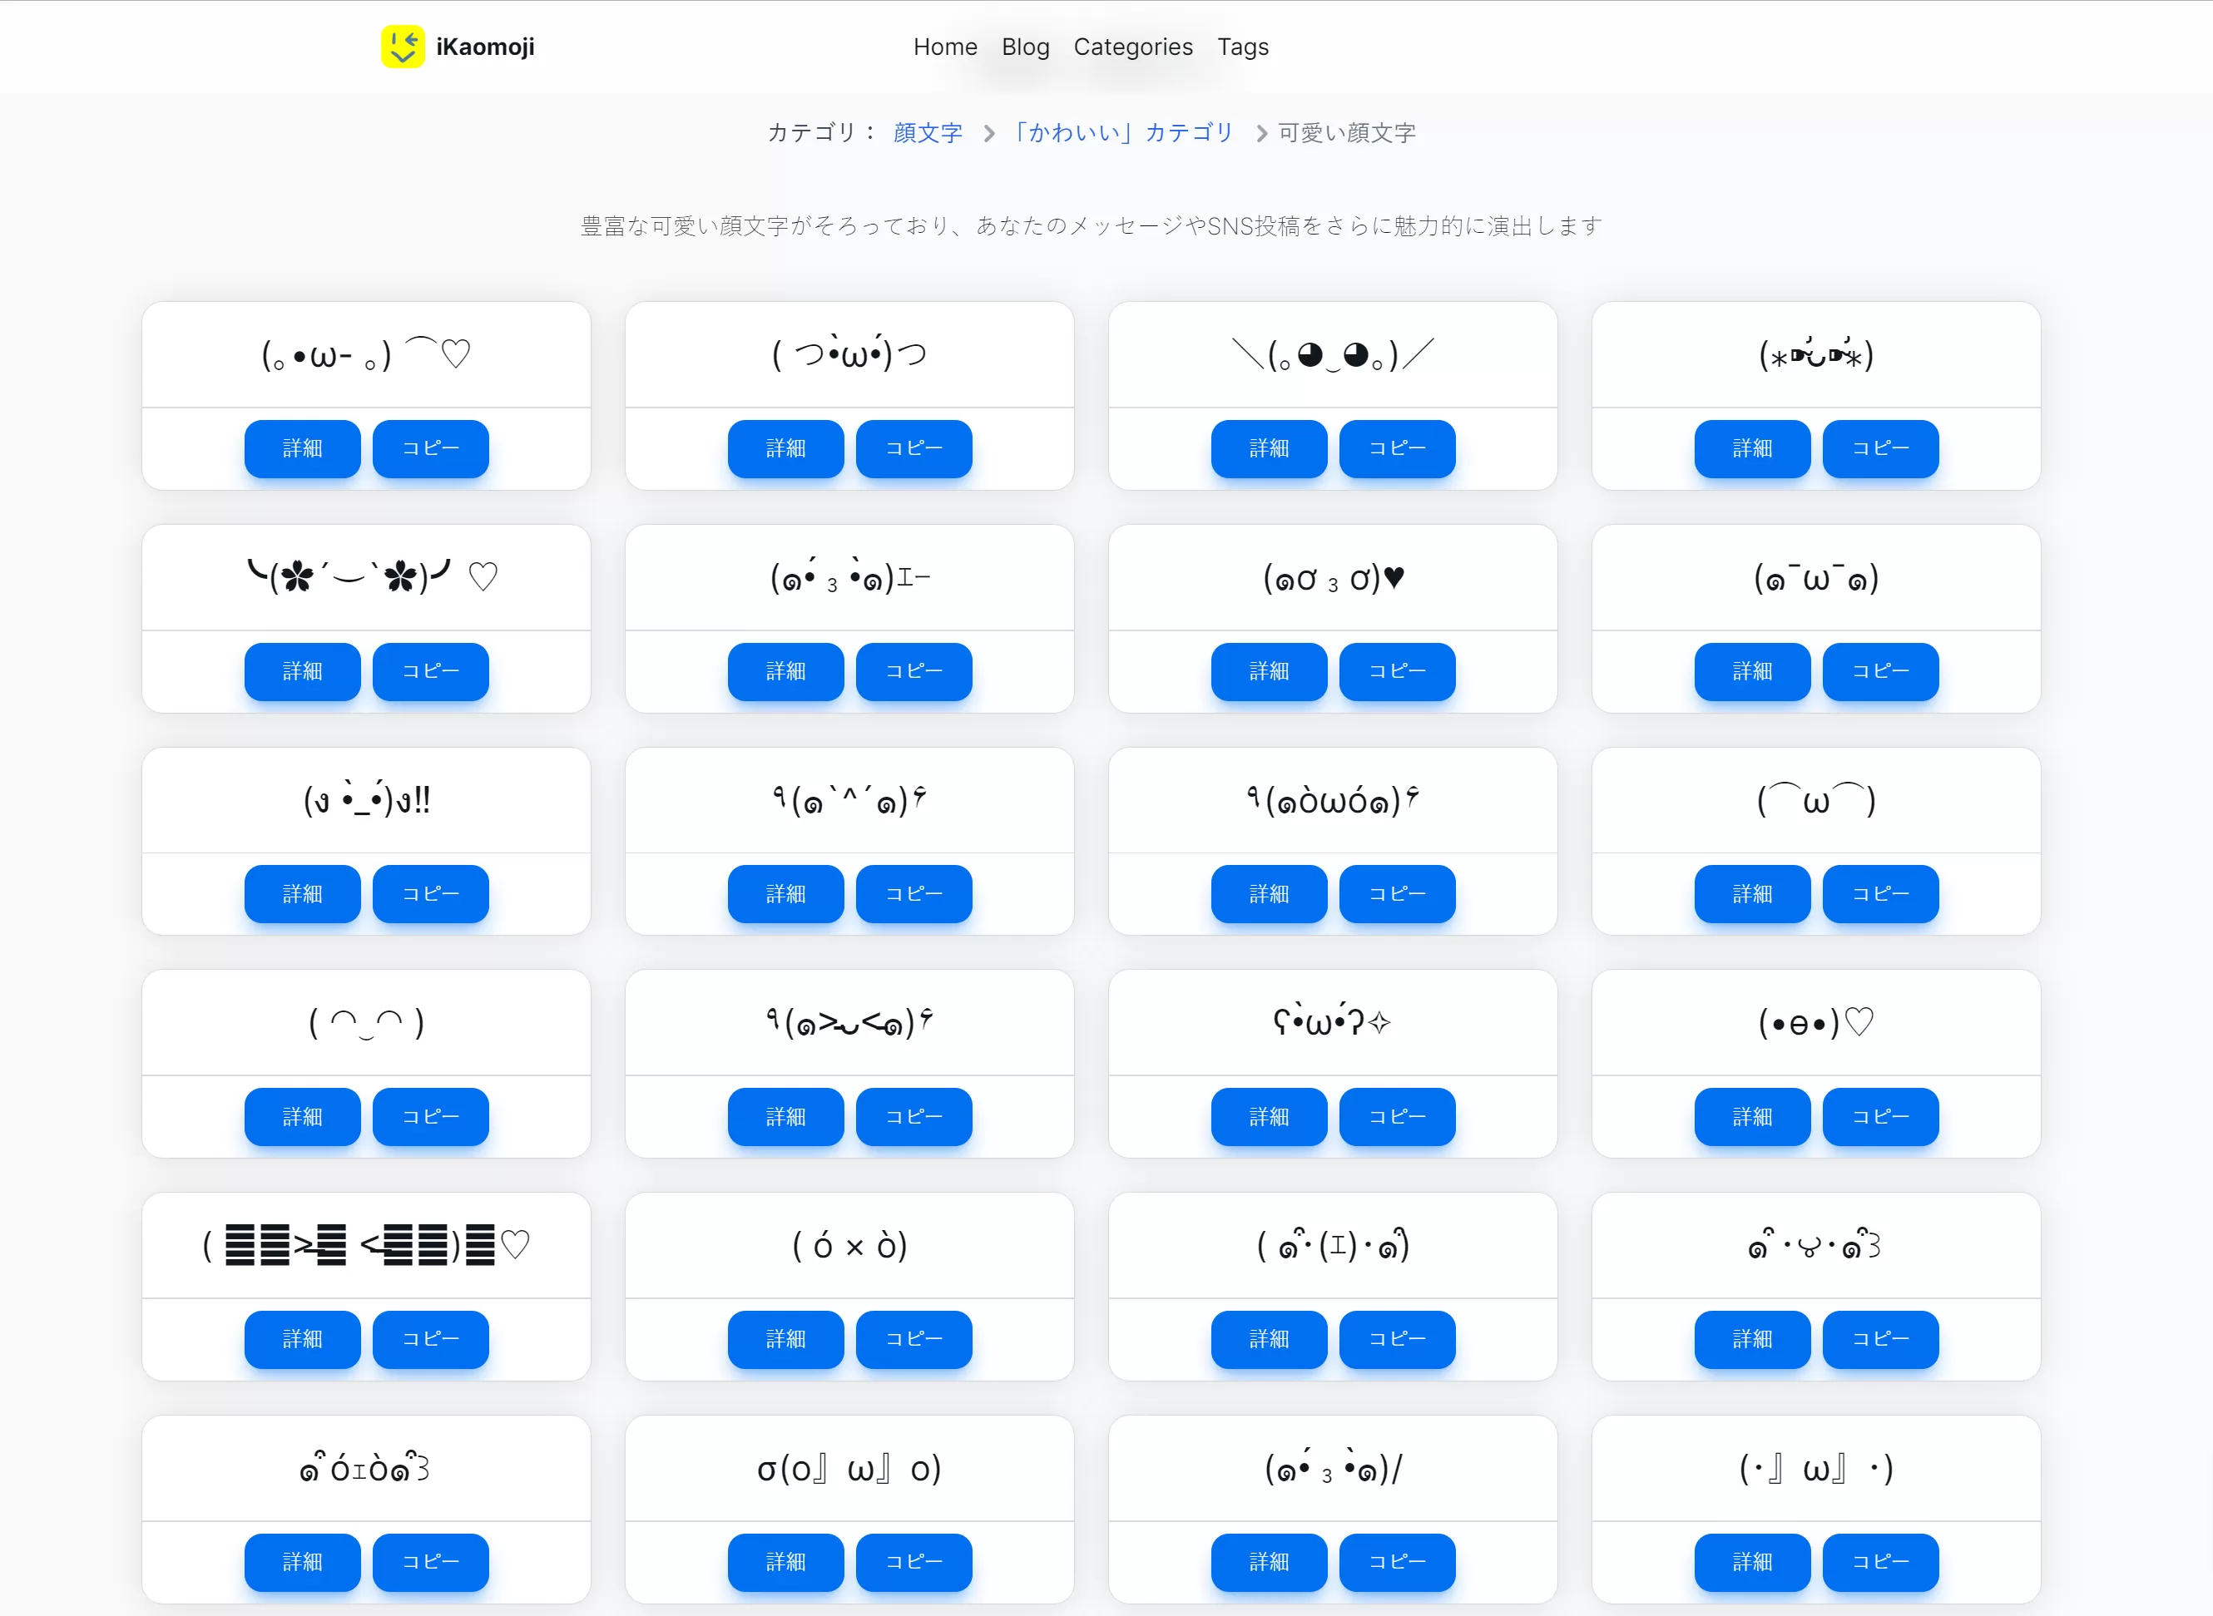View details of the (•ɵ•)♡ kaomoji

[x=1750, y=1116]
